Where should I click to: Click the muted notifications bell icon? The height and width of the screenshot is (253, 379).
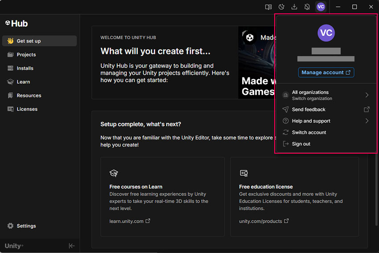[x=307, y=7]
